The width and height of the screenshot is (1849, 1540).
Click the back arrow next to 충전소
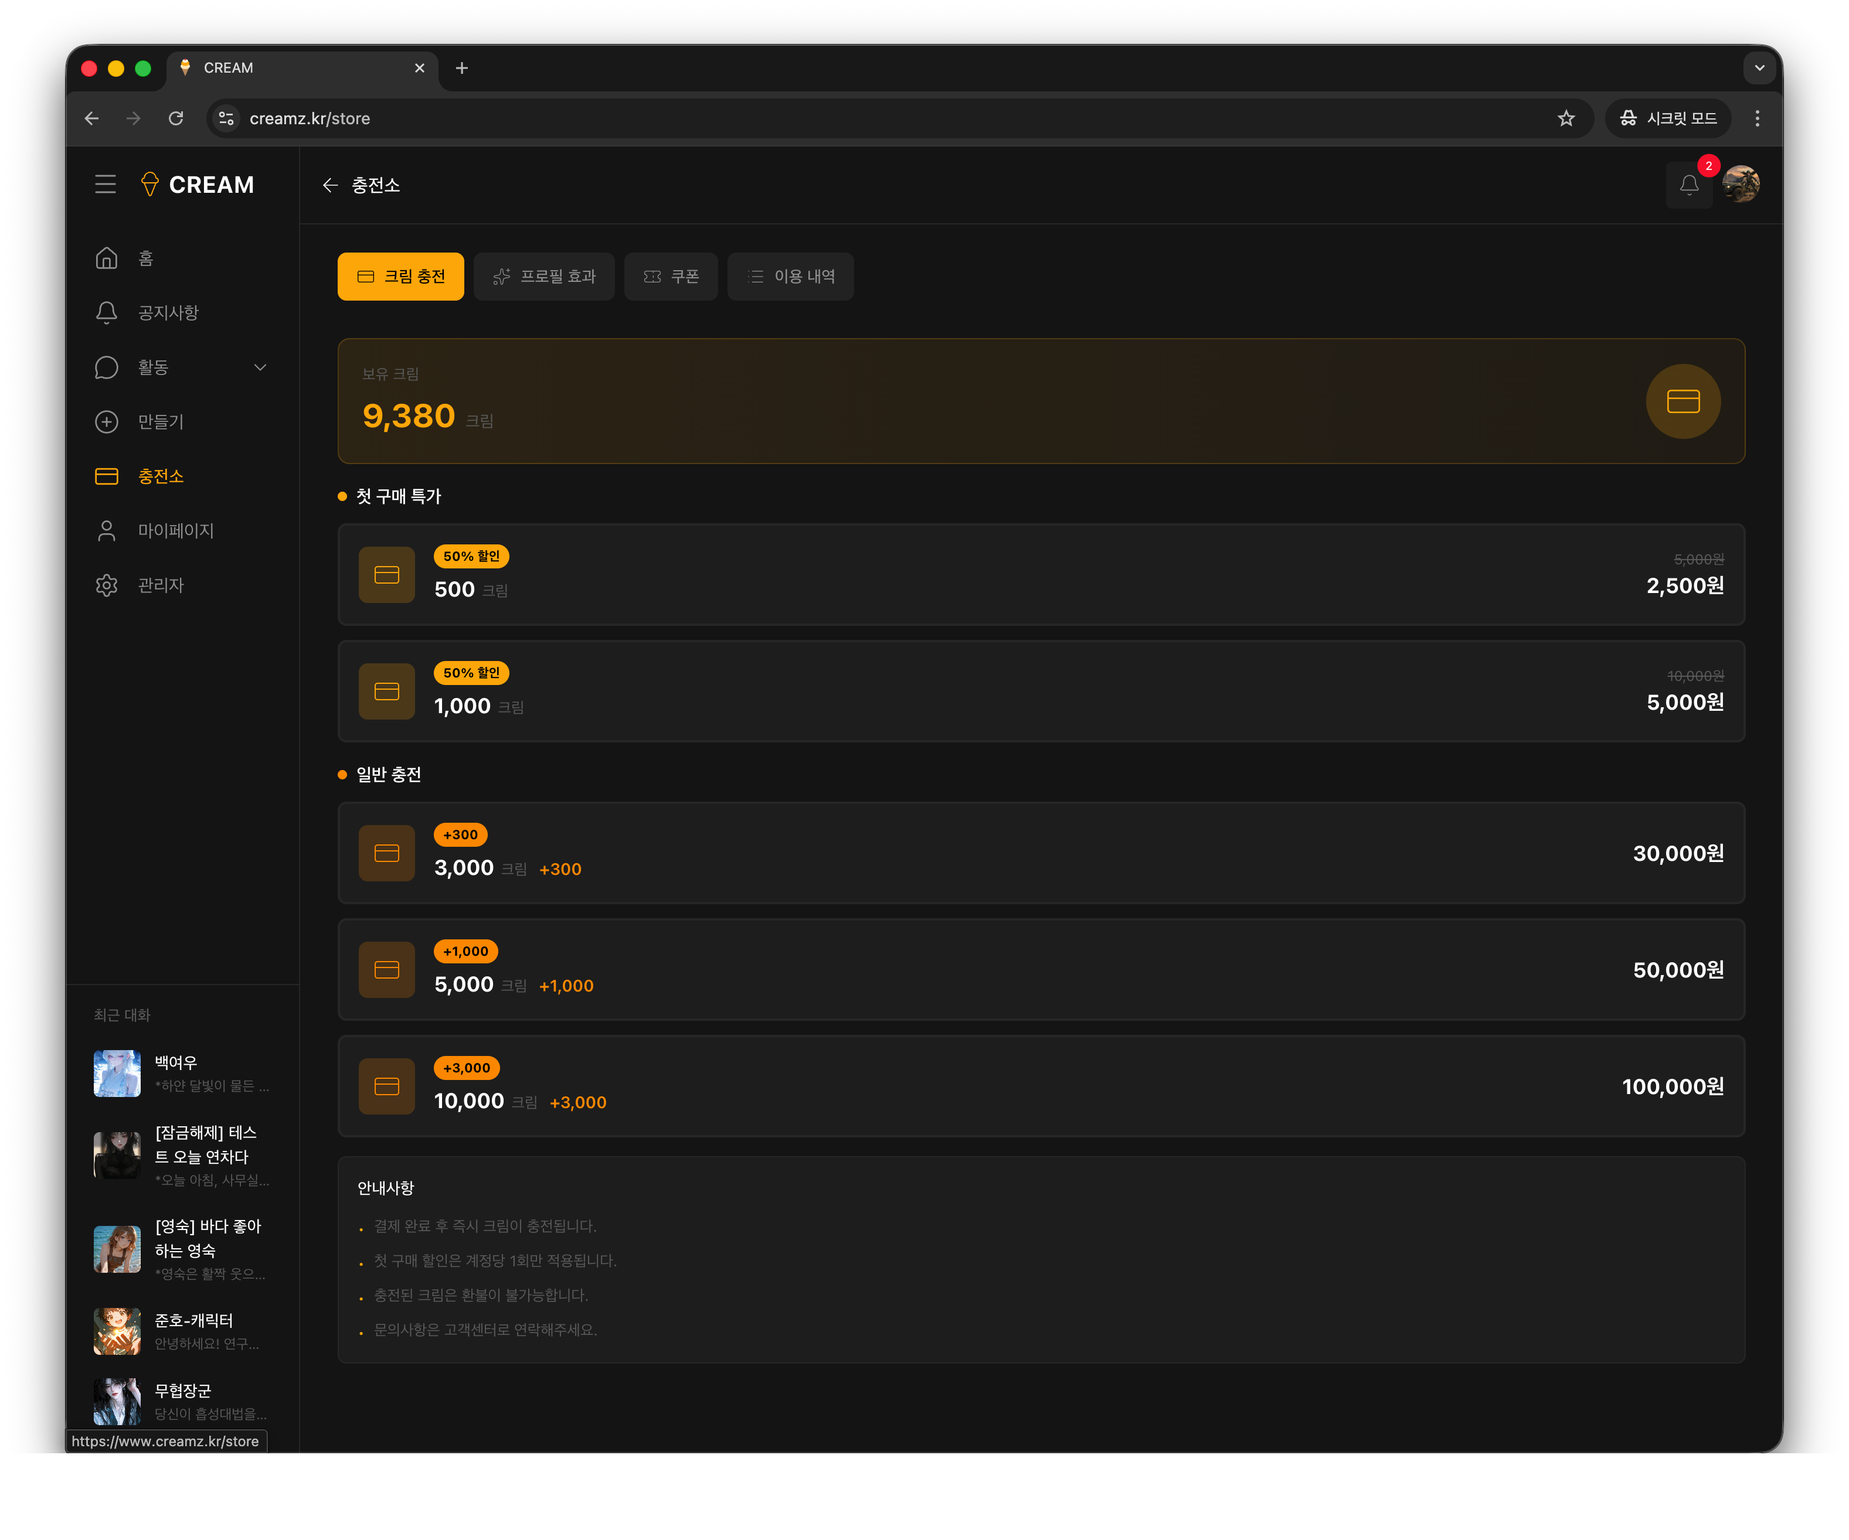click(330, 185)
